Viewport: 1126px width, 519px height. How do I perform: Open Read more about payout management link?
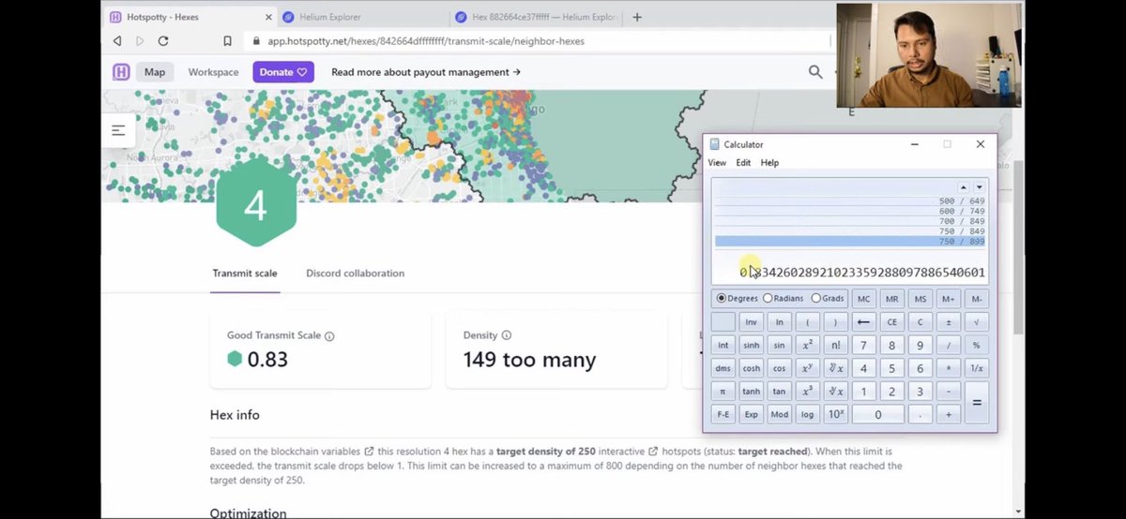426,72
